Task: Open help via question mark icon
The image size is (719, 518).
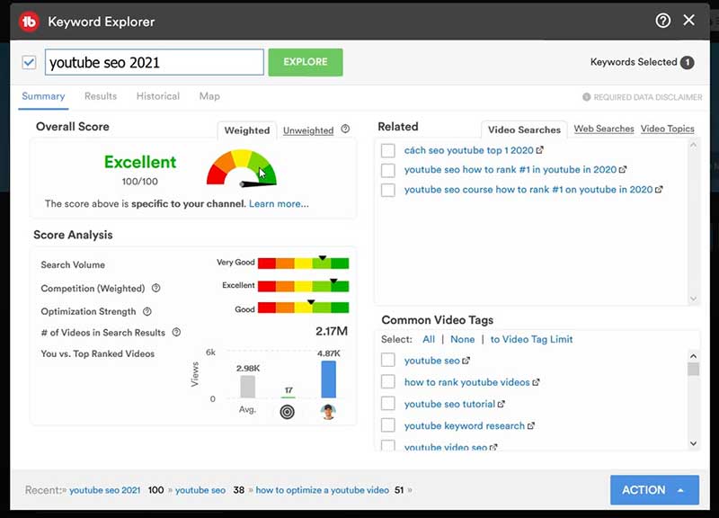Action: coord(663,21)
